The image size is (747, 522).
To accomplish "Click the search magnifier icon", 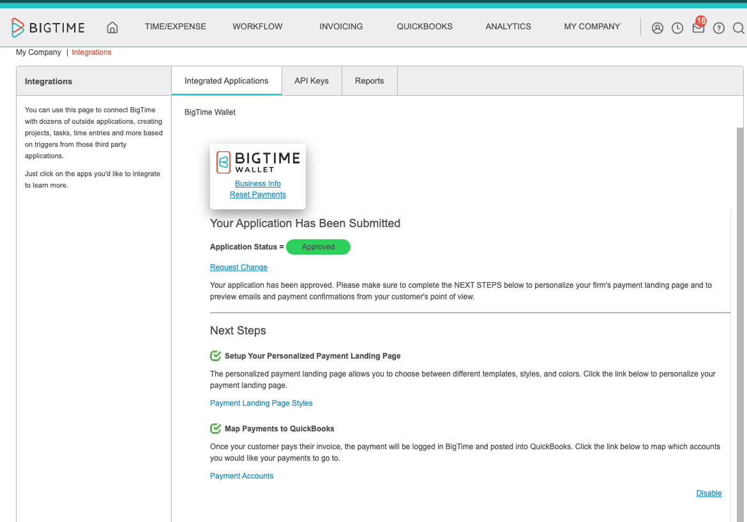I will click(x=739, y=28).
